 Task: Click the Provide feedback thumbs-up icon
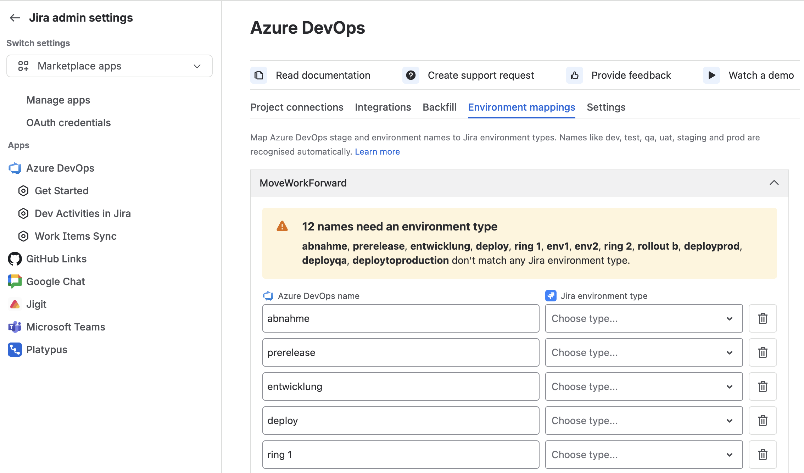click(574, 75)
